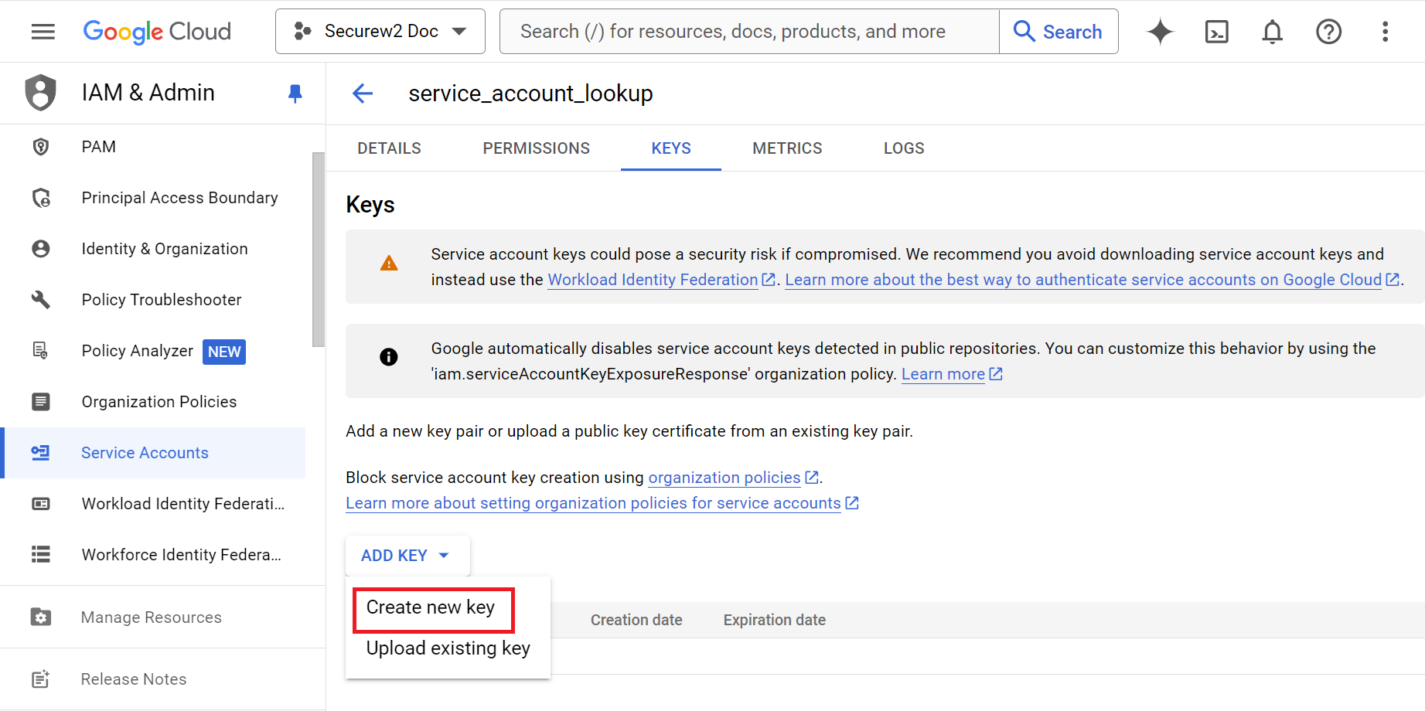Select Upload existing key option
The width and height of the screenshot is (1425, 711).
[x=448, y=648]
